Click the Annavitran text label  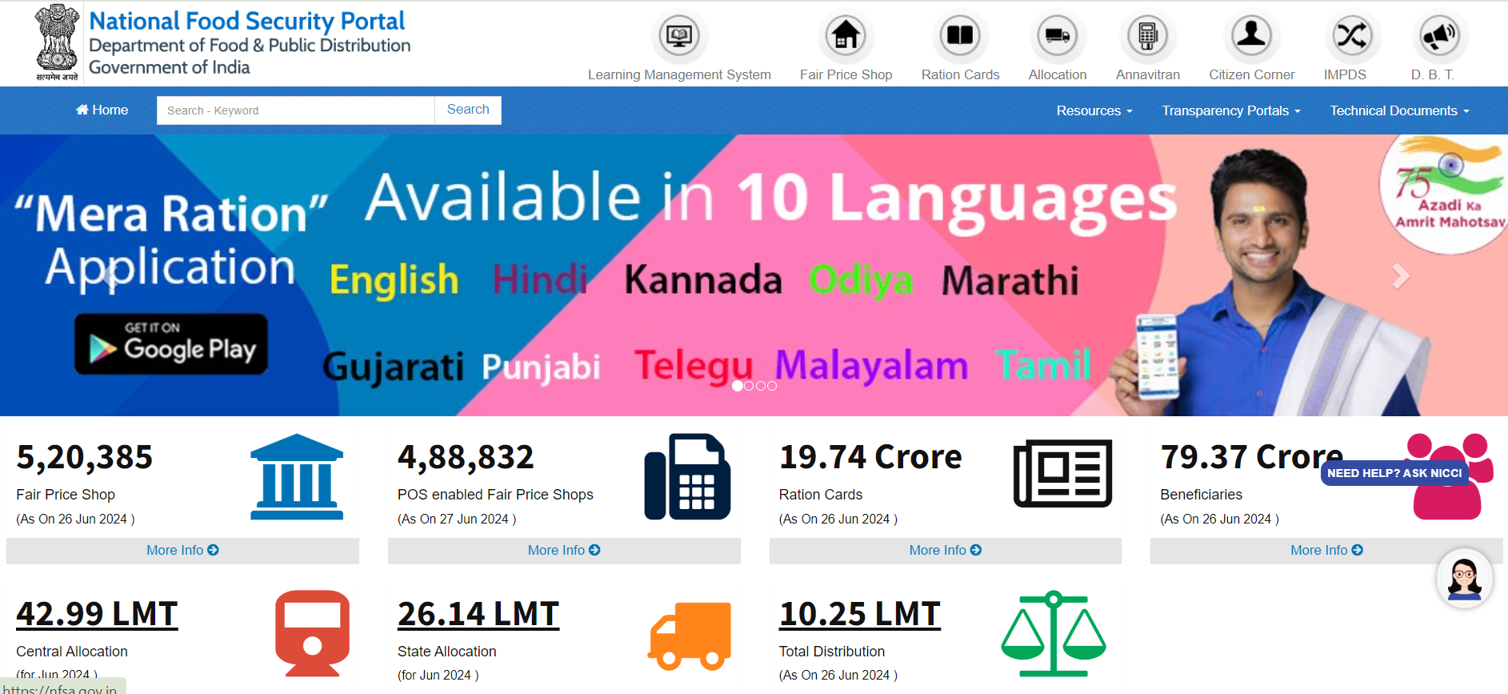coord(1148,74)
